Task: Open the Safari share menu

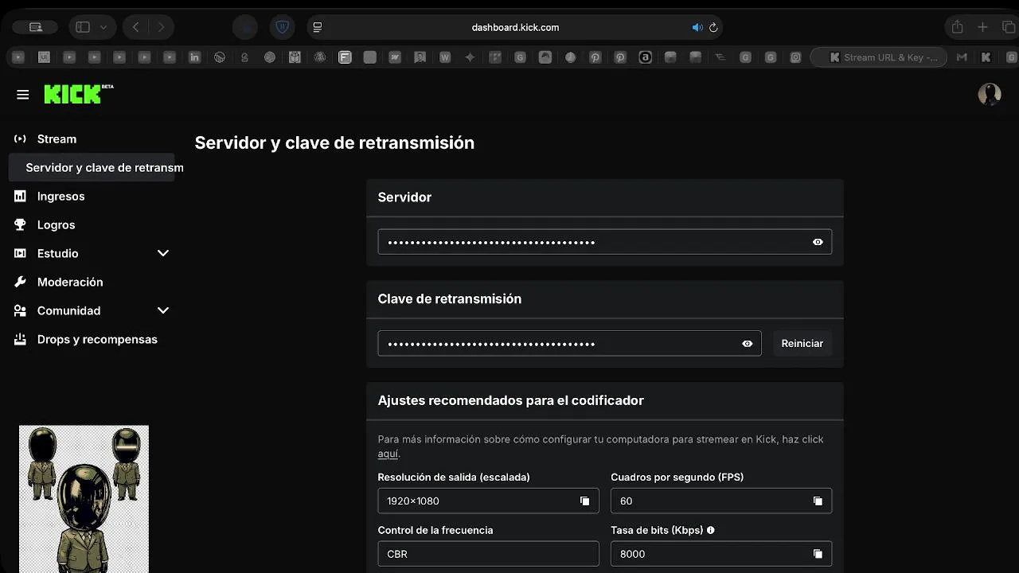Action: (958, 27)
